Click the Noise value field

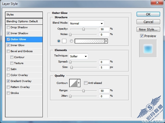click(x=104, y=34)
